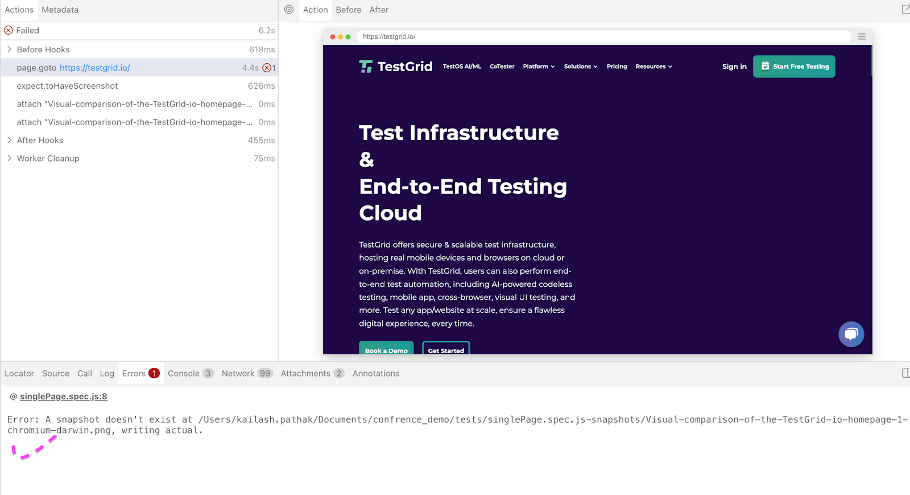Click Pricing nav link
The image size is (910, 495).
(617, 67)
